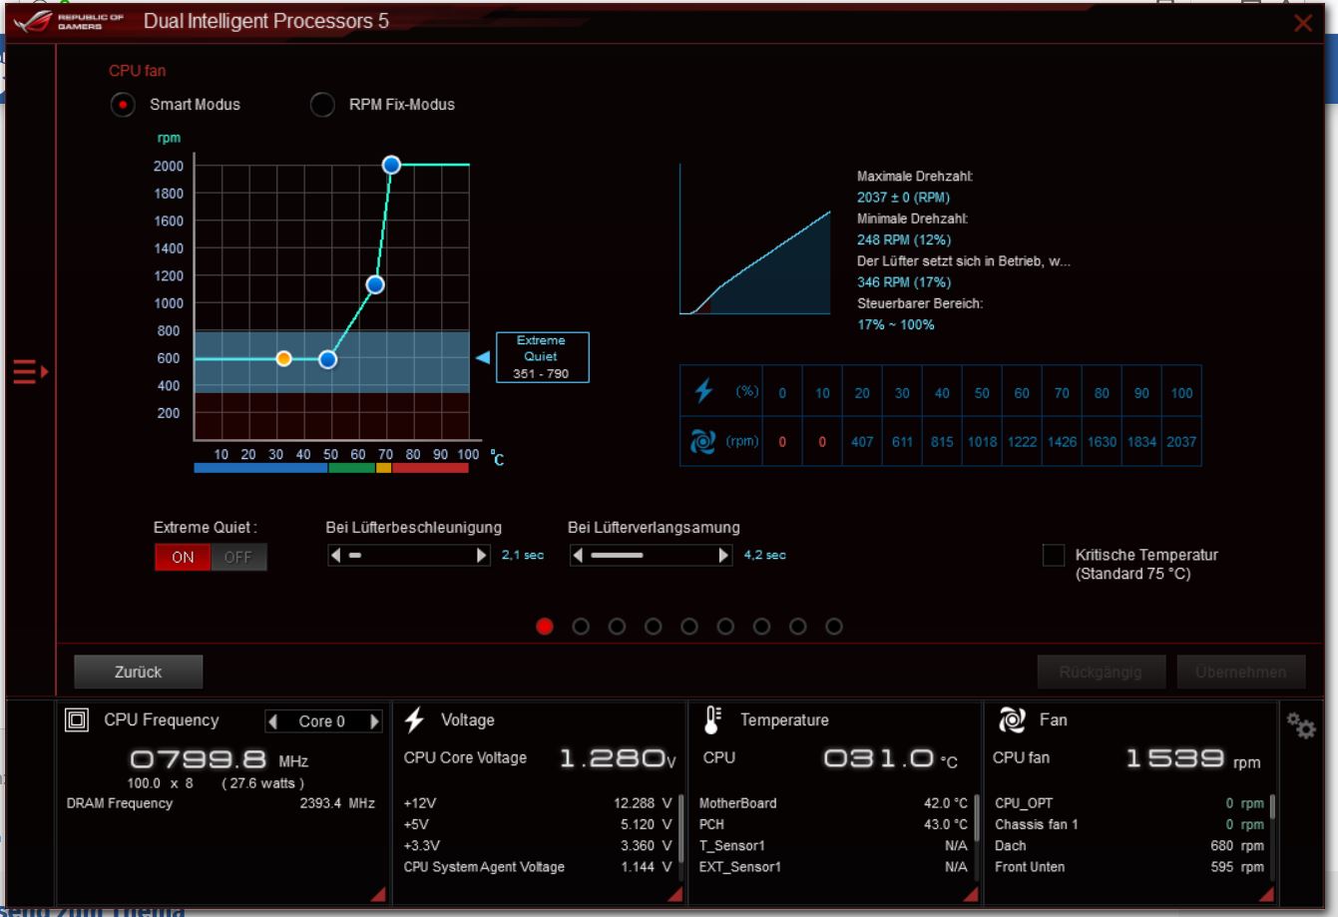This screenshot has width=1338, height=917.
Task: Click the 2037 ± 0 (RPM) maximum speed value
Action: click(x=903, y=198)
